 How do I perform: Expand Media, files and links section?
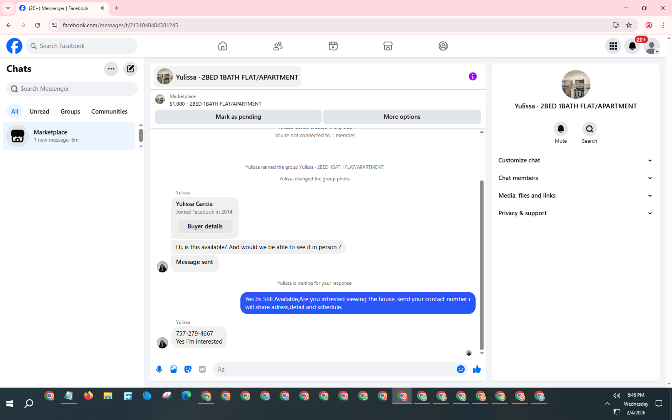point(575,196)
